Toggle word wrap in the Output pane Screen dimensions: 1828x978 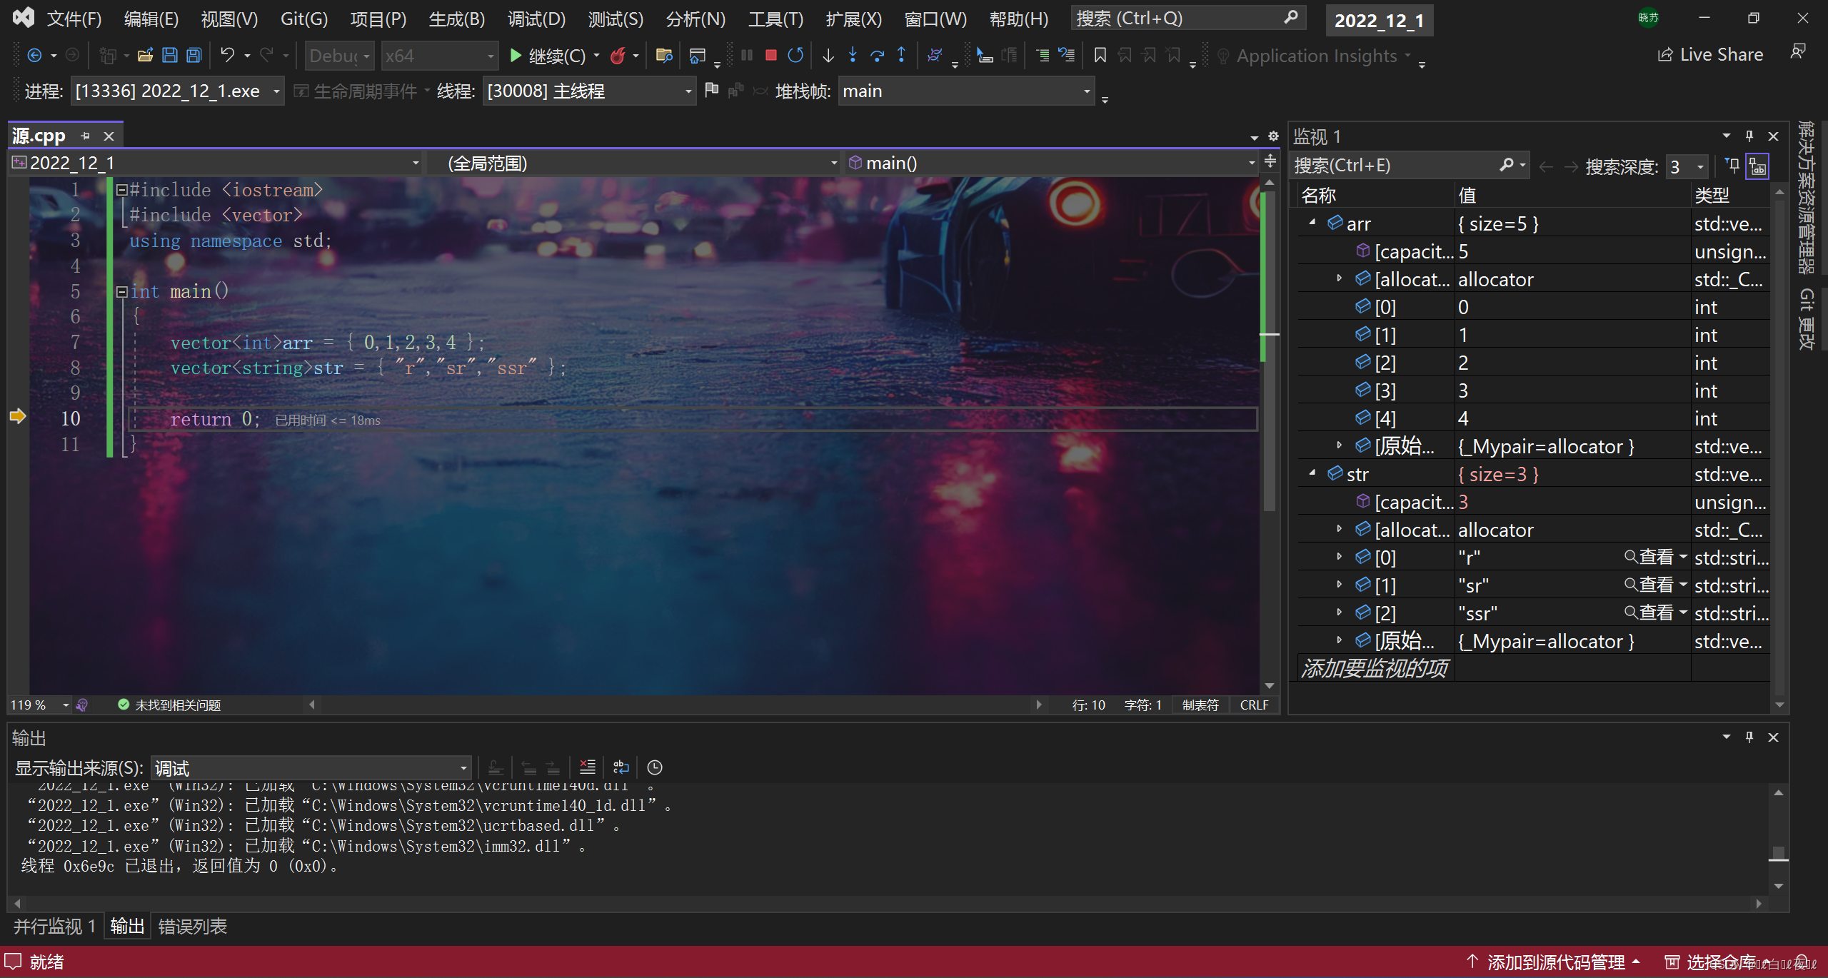(621, 767)
